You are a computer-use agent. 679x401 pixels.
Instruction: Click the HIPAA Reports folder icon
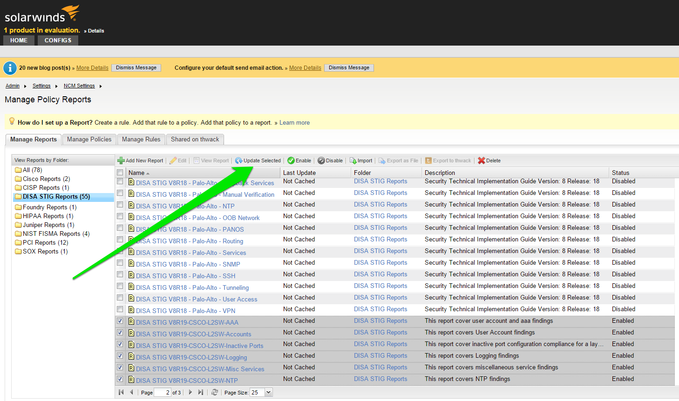[x=19, y=216]
